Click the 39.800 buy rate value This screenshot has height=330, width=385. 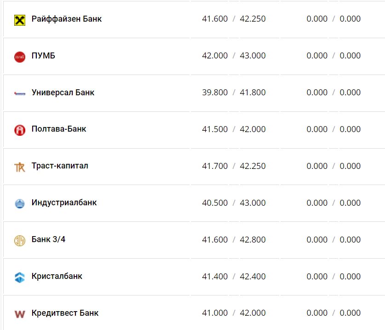pos(215,93)
